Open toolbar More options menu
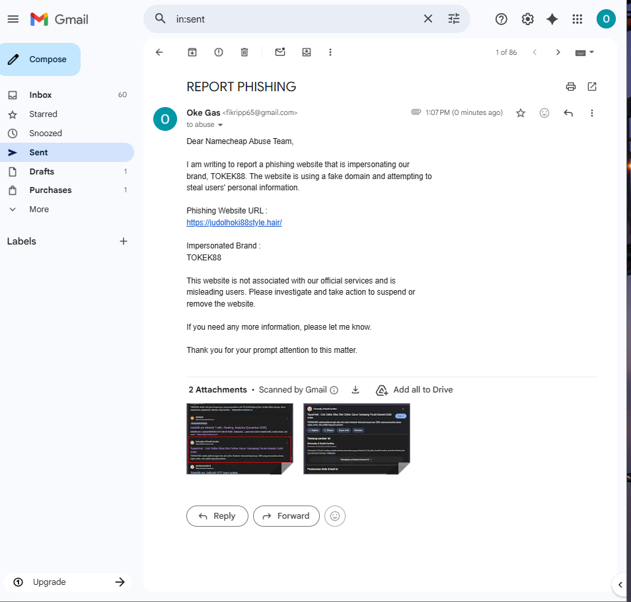The height and width of the screenshot is (602, 631). (330, 52)
